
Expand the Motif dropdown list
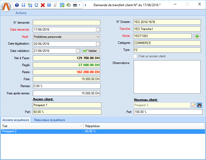pos(98,37)
